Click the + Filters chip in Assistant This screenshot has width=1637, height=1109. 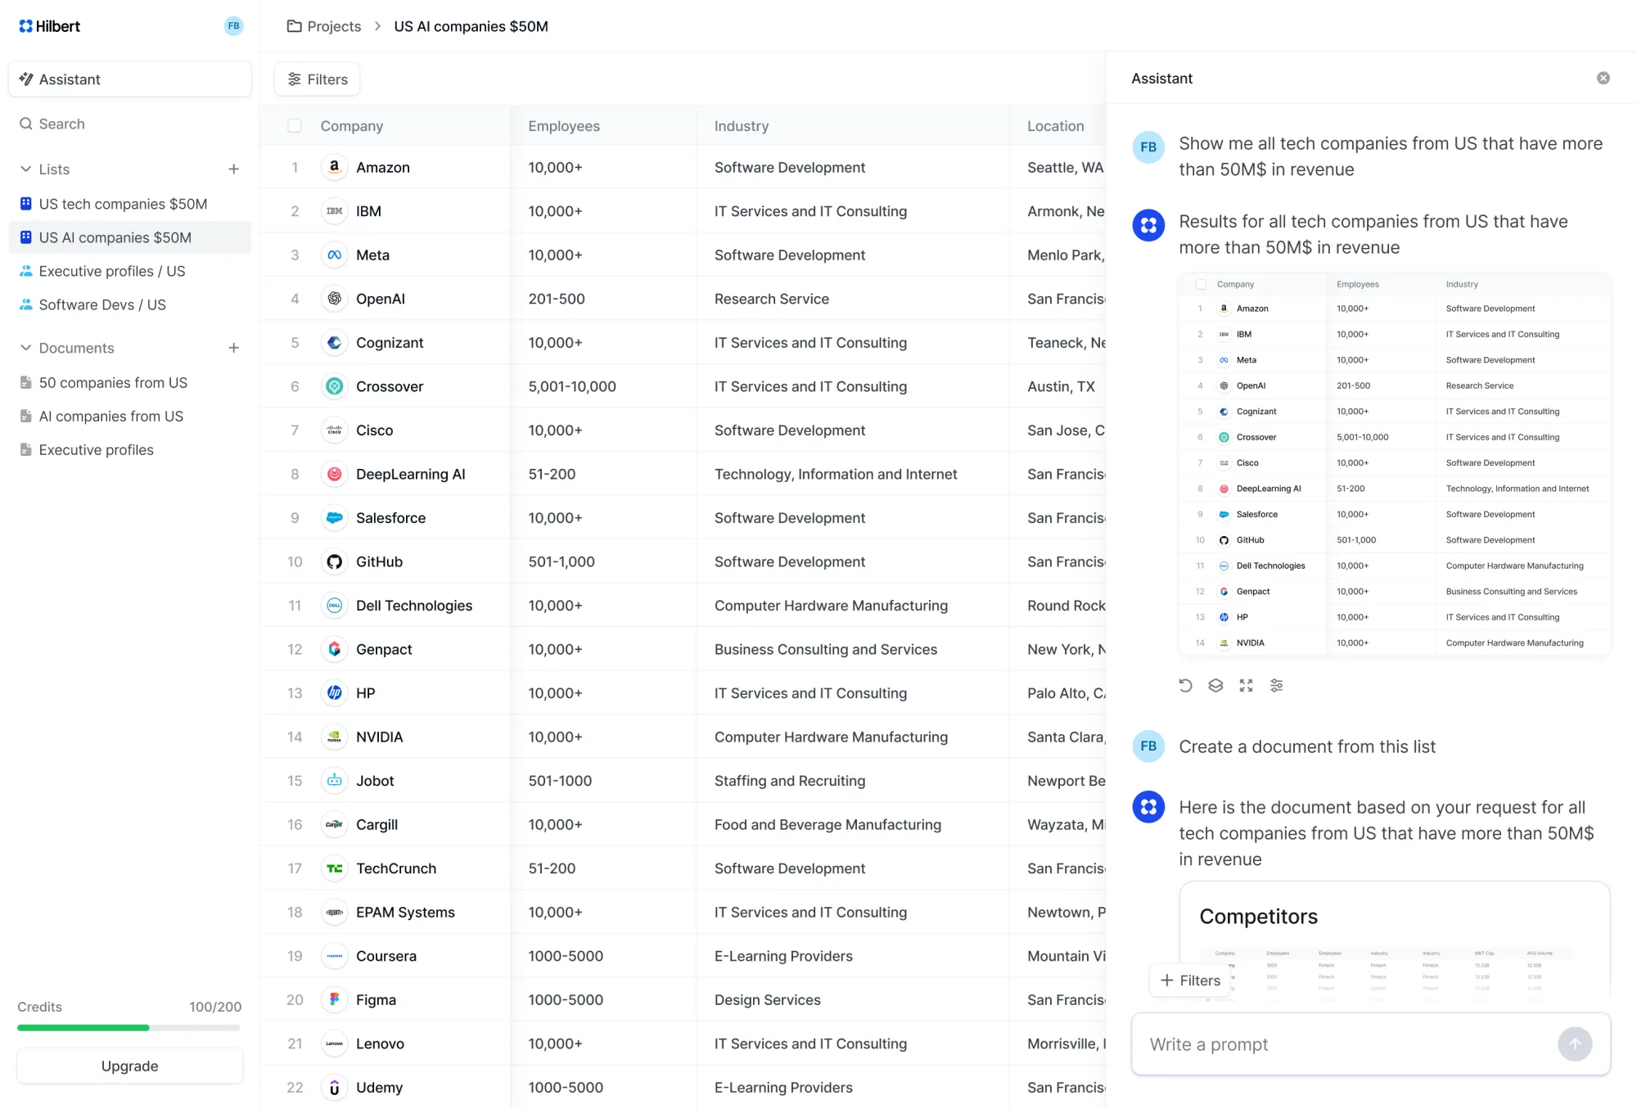[x=1190, y=981]
